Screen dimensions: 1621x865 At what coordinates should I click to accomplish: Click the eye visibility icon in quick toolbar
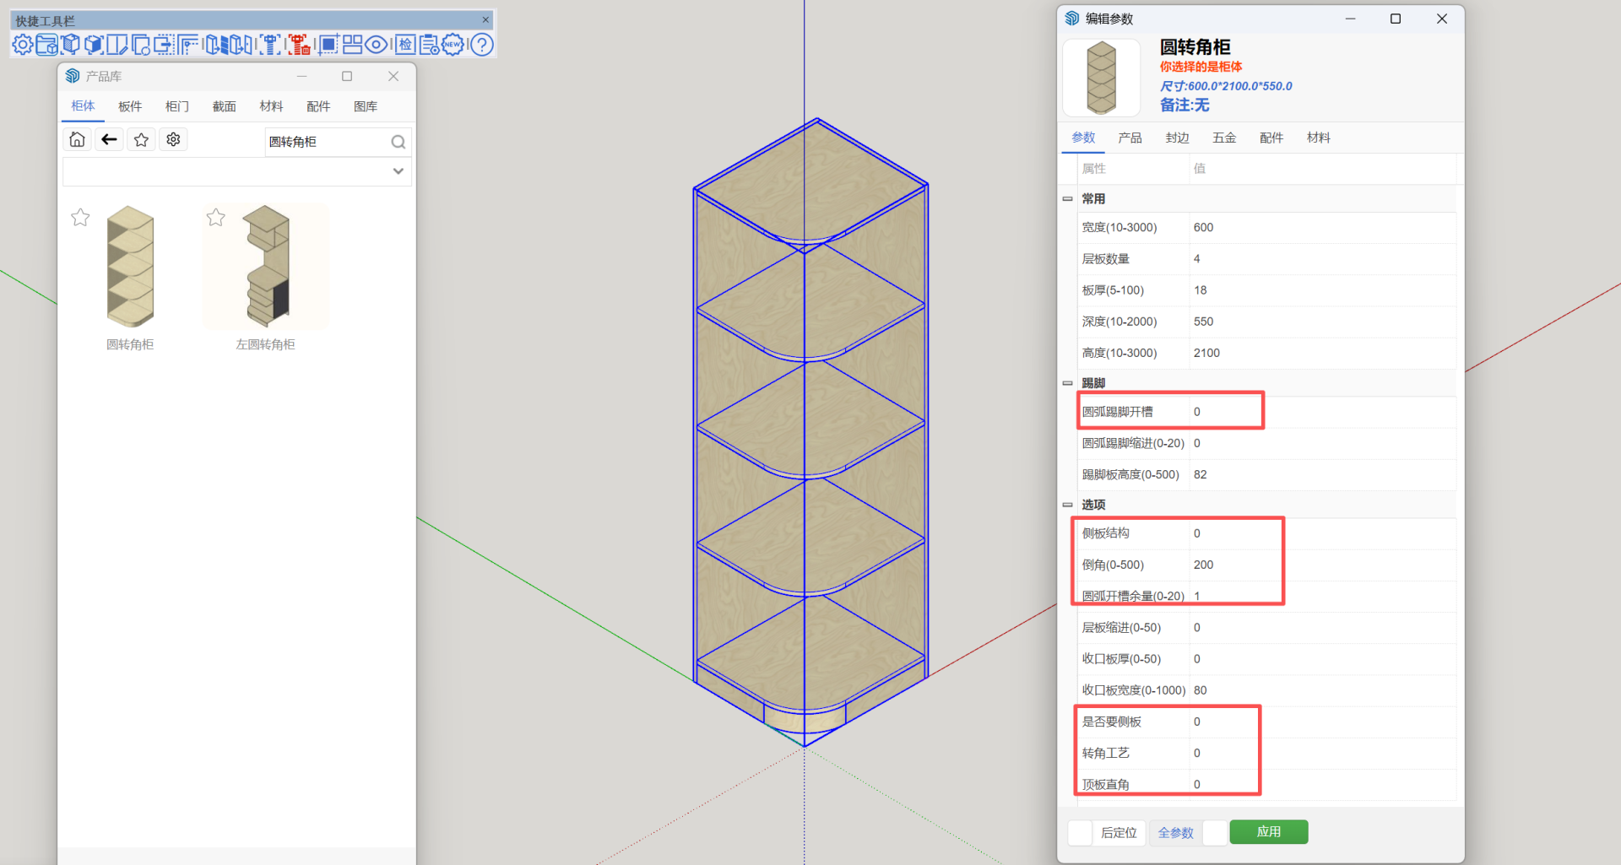click(377, 45)
